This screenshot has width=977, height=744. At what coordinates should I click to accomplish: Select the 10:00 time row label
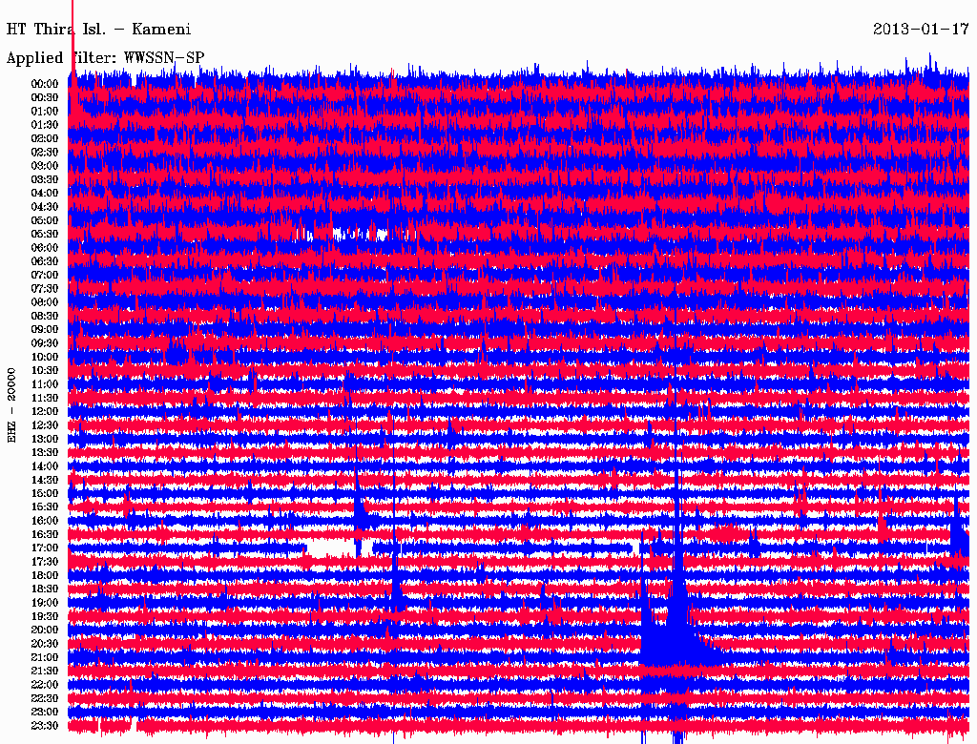coord(45,357)
